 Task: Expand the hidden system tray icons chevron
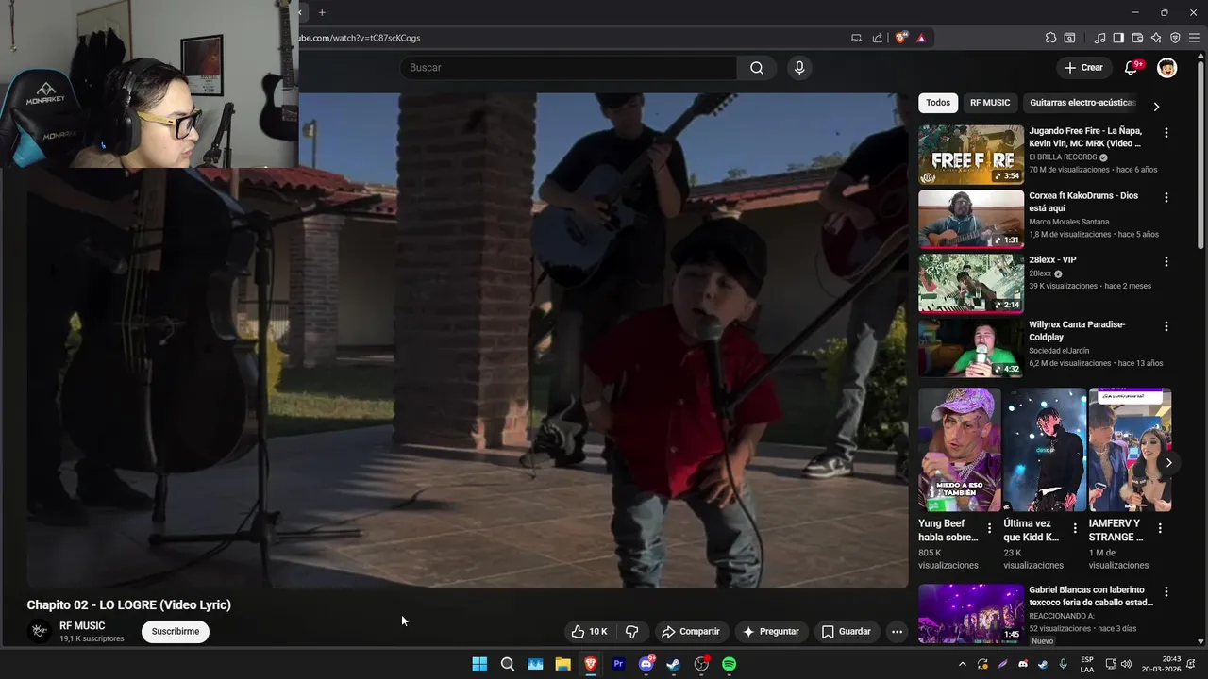coord(962,664)
